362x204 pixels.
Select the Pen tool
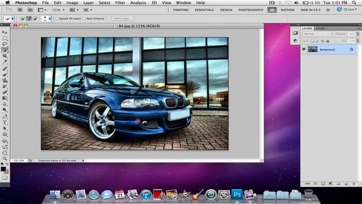click(x=5, y=117)
